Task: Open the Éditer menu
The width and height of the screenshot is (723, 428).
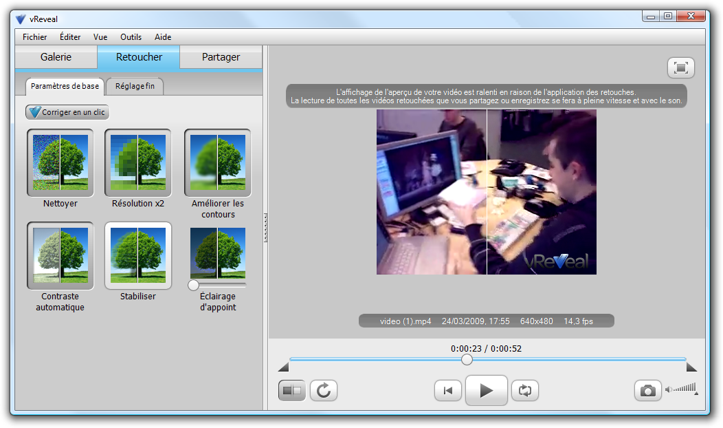Action: 70,37
